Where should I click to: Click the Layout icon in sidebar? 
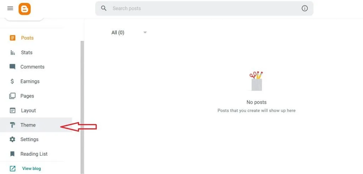tap(13, 110)
